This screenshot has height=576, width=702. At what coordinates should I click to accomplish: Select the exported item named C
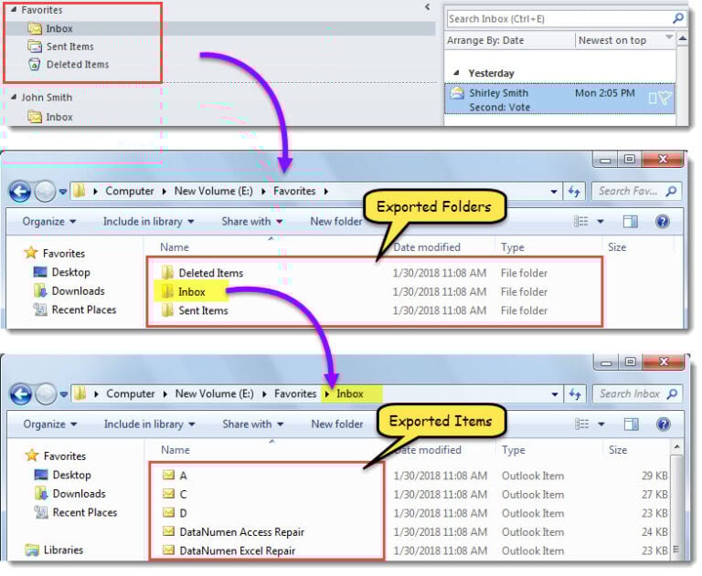click(175, 494)
